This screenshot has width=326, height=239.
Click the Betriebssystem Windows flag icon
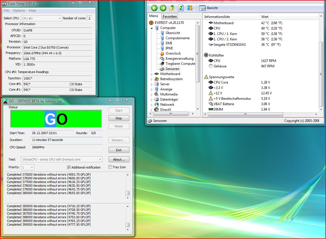point(157,79)
